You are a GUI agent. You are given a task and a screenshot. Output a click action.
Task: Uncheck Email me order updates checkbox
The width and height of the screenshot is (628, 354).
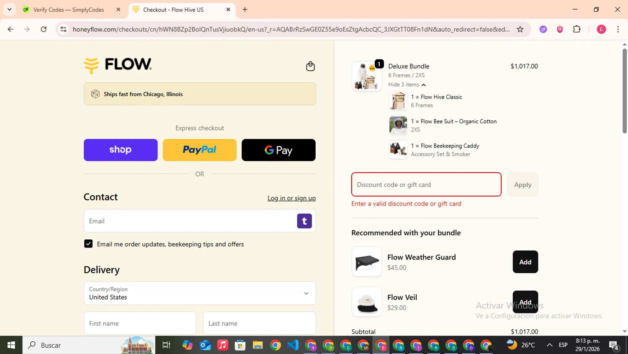pyautogui.click(x=88, y=244)
